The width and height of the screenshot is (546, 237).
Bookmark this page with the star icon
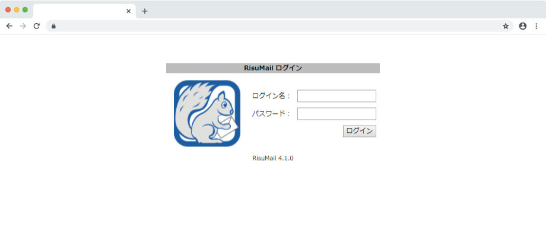[506, 26]
